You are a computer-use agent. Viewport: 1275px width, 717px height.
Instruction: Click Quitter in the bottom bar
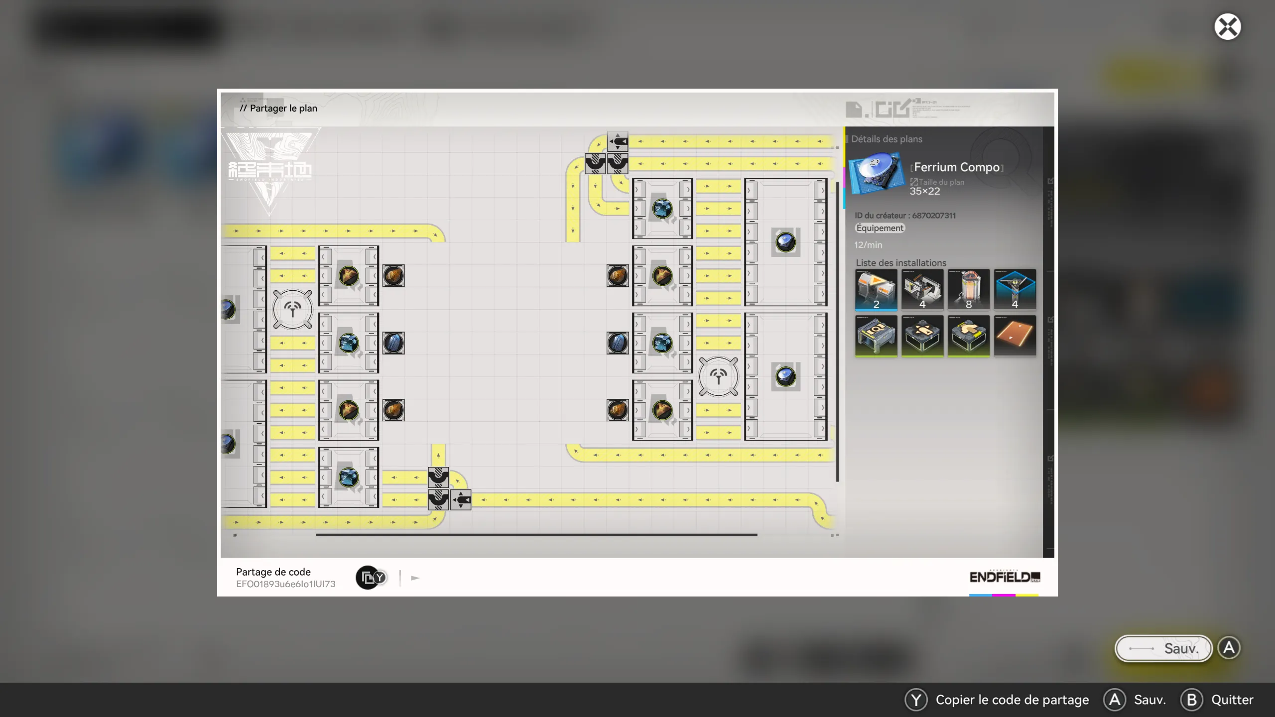[1232, 700]
